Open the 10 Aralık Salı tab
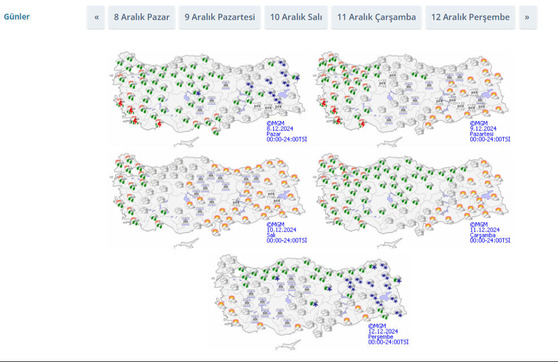558x362 pixels. 296,18
